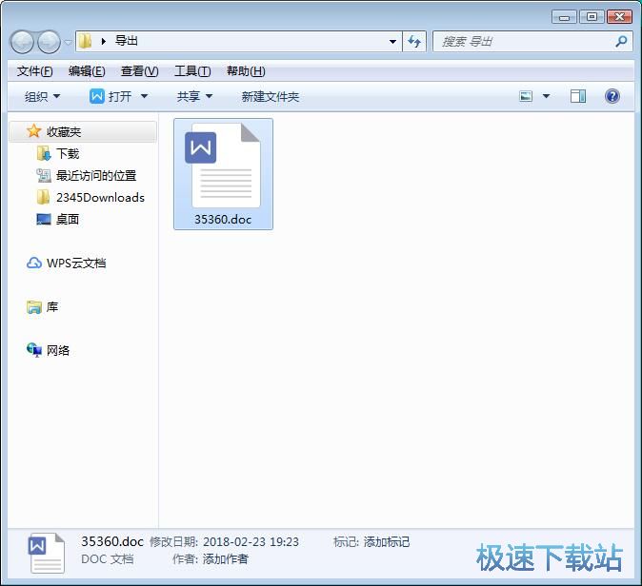This screenshot has height=586, width=642.
Task: Click the 最近访问的位置 icon
Action: [44, 175]
